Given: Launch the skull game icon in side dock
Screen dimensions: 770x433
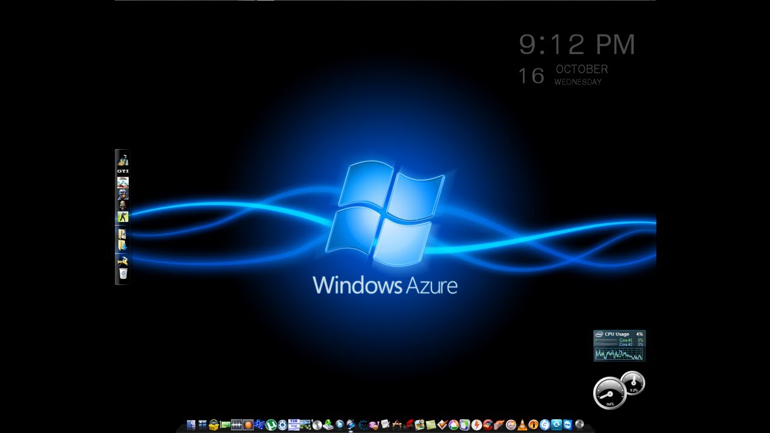Looking at the screenshot, I should click(x=123, y=206).
